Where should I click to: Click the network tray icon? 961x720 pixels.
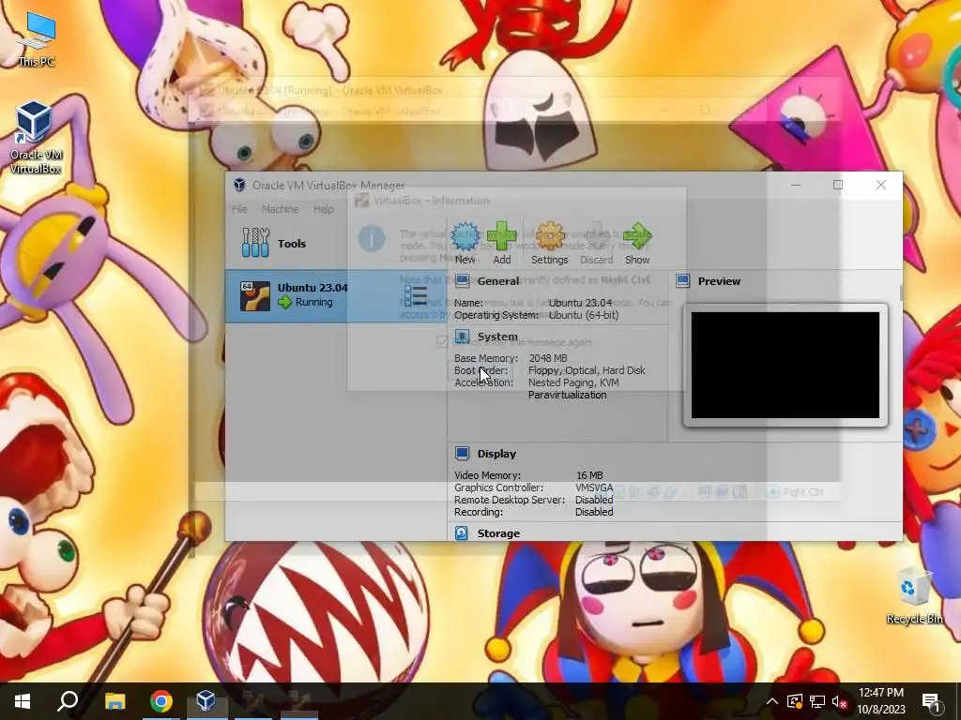pos(817,701)
